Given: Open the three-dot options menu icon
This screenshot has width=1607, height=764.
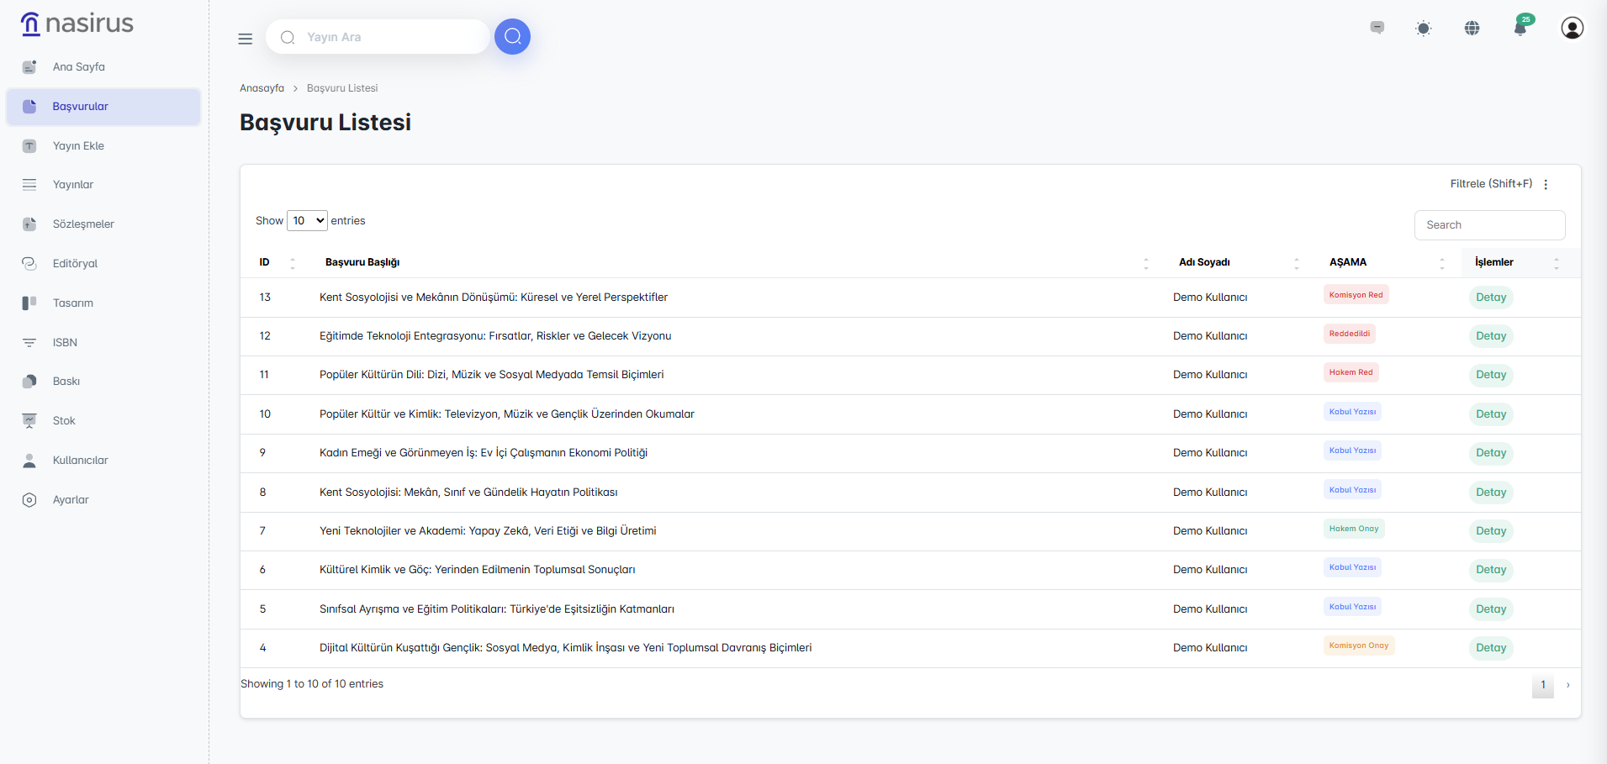Looking at the screenshot, I should coord(1546,184).
